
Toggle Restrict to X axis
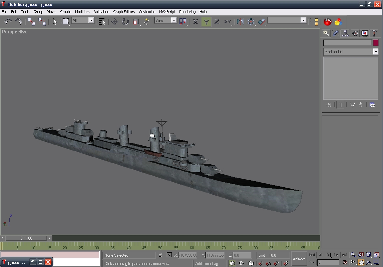196,22
